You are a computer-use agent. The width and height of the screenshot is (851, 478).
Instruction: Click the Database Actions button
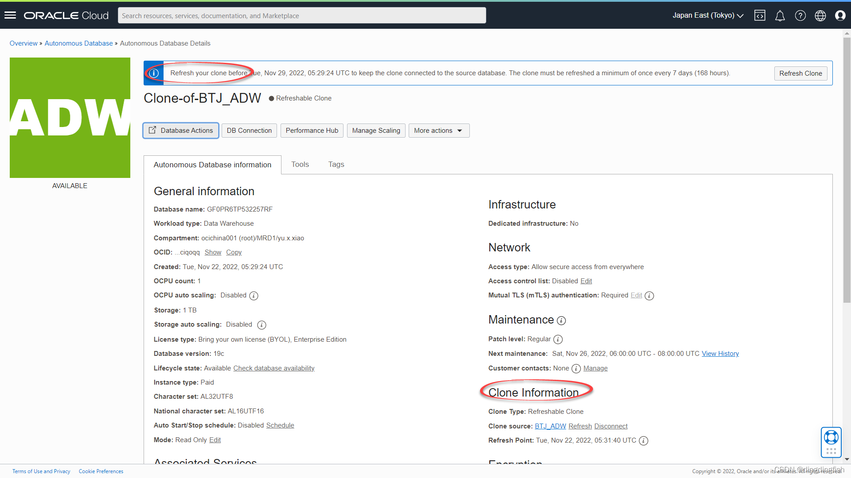point(181,131)
